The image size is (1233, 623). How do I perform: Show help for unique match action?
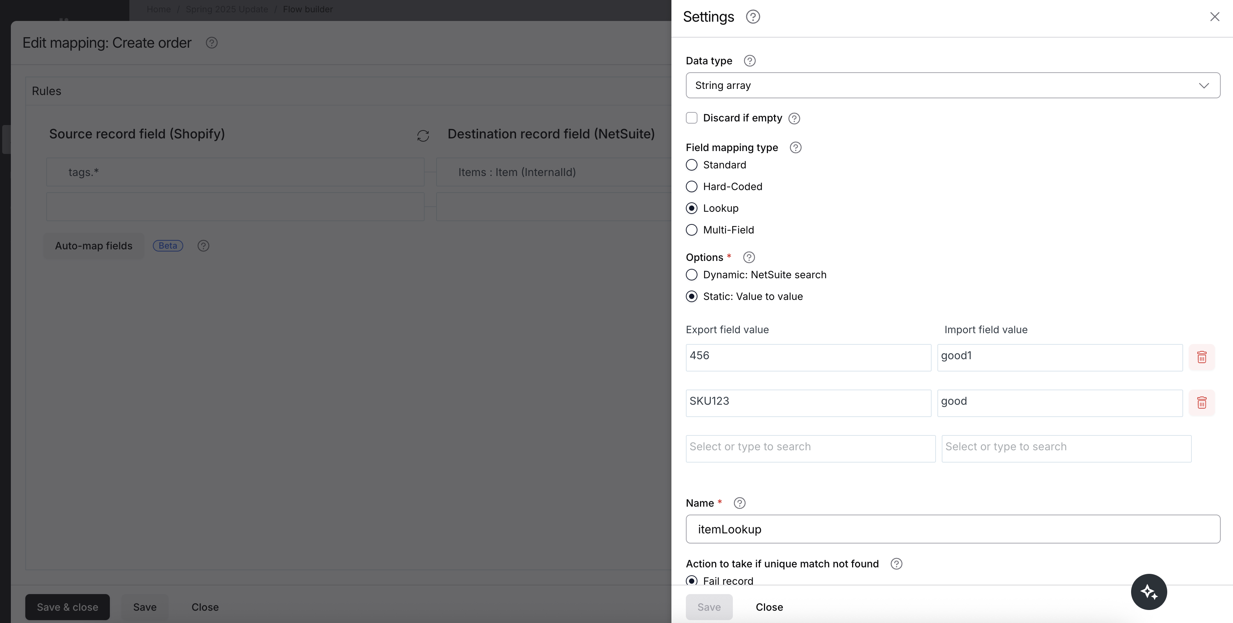point(896,564)
